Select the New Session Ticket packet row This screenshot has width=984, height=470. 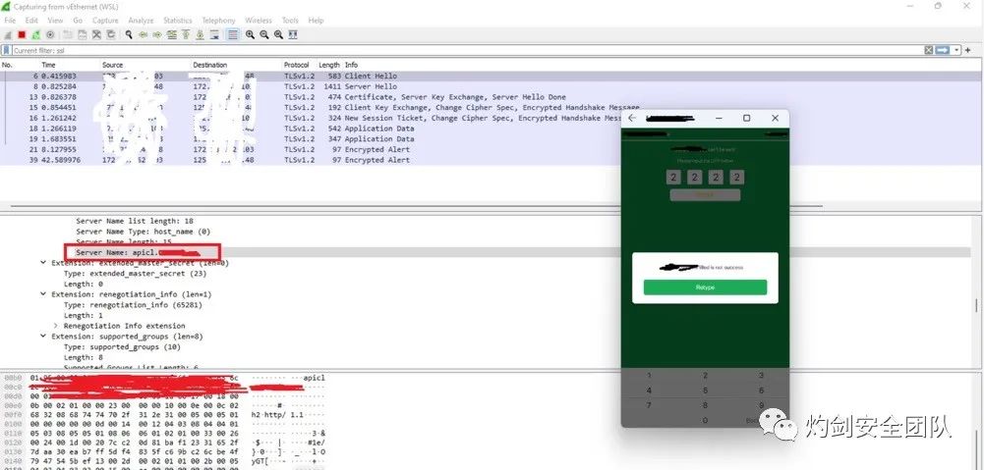point(490,118)
